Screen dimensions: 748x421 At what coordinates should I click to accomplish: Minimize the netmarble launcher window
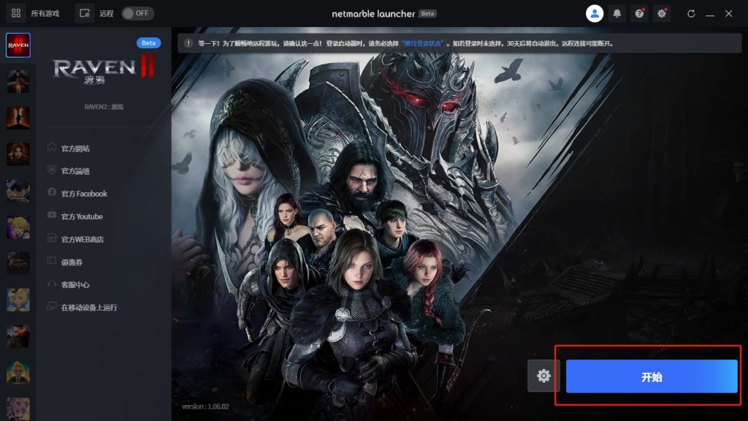pos(710,14)
